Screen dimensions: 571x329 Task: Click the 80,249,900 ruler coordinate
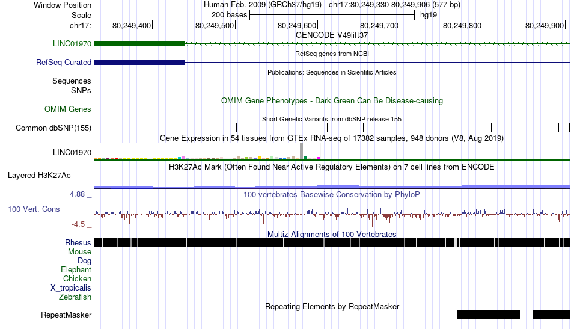(x=545, y=25)
